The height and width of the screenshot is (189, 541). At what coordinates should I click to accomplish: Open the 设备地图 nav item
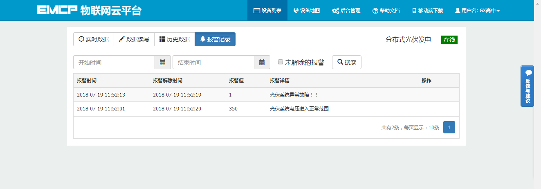(x=307, y=10)
